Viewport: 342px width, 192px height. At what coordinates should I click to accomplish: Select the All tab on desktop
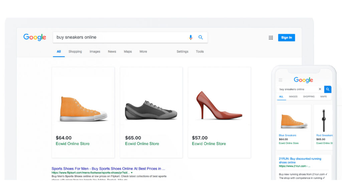pyautogui.click(x=59, y=52)
